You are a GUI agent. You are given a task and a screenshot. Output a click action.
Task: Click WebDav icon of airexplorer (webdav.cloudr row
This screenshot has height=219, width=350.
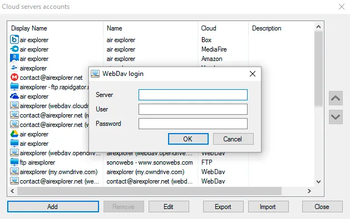14,105
